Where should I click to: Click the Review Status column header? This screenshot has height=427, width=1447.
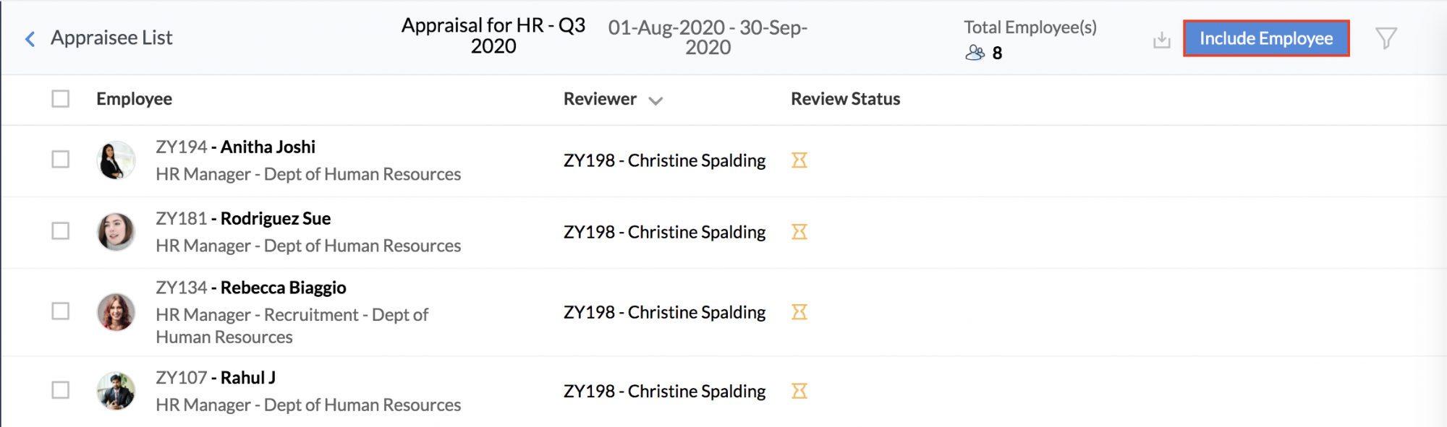click(x=845, y=99)
